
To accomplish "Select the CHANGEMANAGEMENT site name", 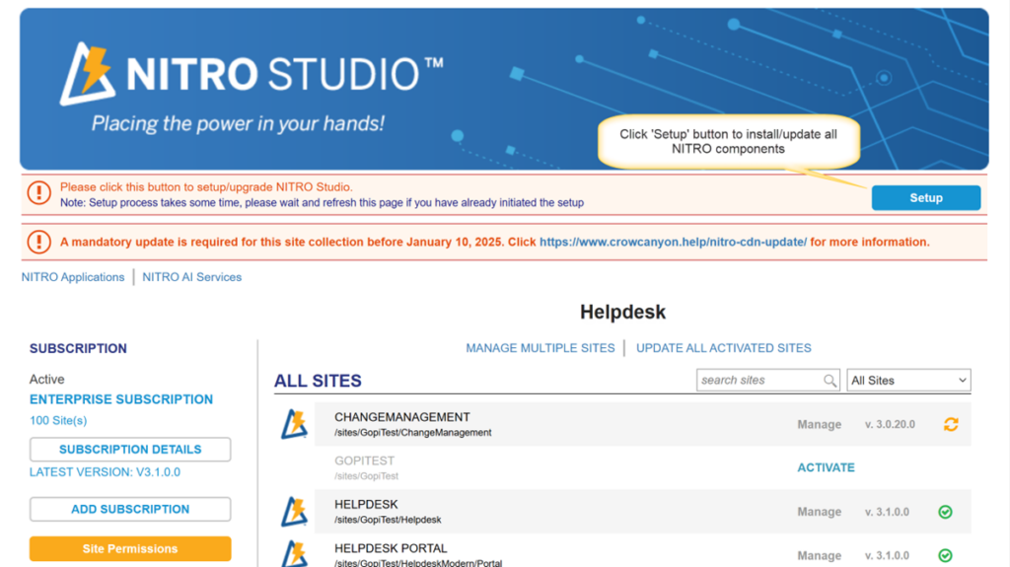I will coord(402,417).
